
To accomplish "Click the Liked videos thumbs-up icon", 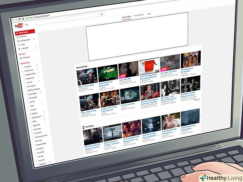I will pyautogui.click(x=21, y=58).
